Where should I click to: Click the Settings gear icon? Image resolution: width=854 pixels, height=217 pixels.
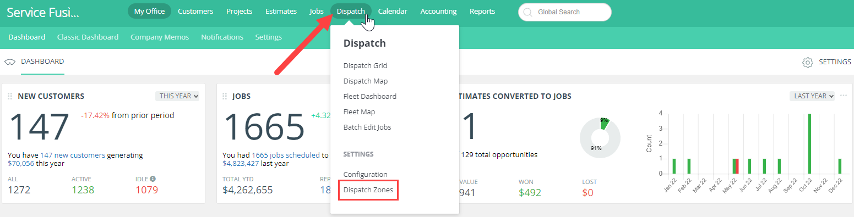point(807,62)
